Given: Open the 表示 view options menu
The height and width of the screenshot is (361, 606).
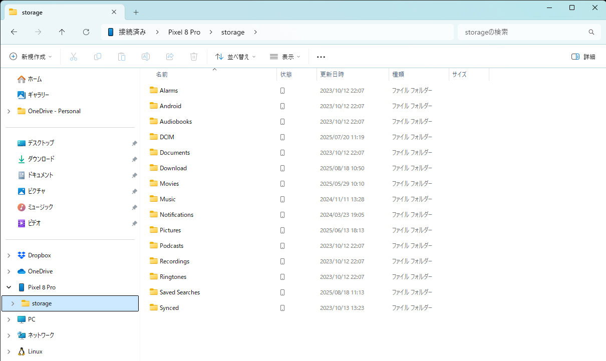Looking at the screenshot, I should (x=284, y=57).
